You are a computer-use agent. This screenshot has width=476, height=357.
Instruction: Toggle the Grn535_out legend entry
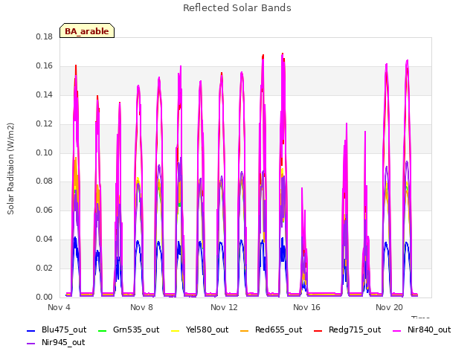pos(129,329)
